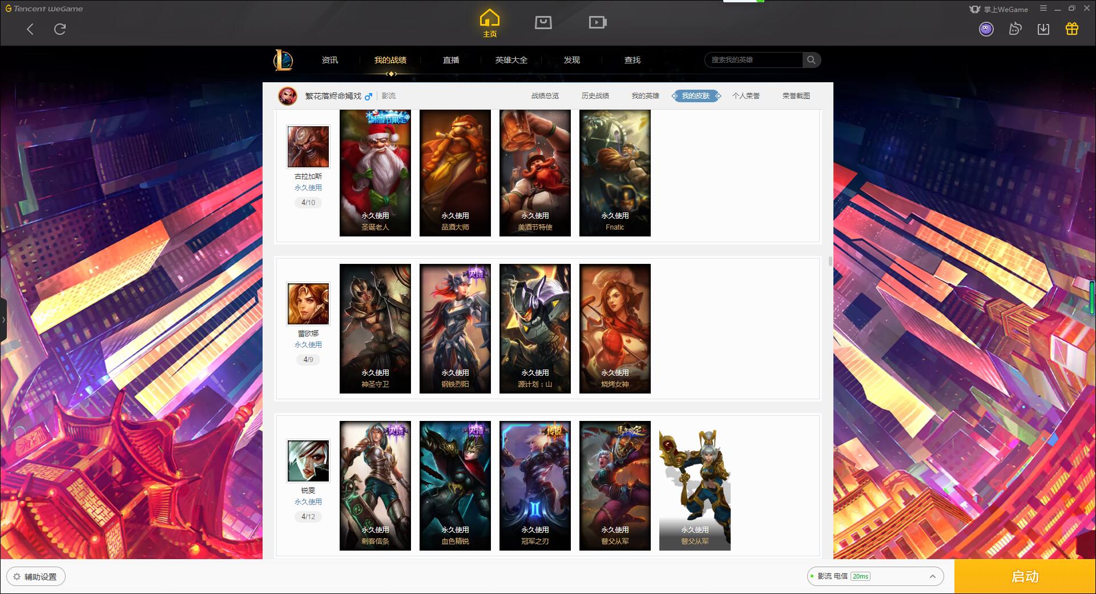Switch to the 我的英雄 sub-tab
The width and height of the screenshot is (1096, 594).
coord(646,96)
